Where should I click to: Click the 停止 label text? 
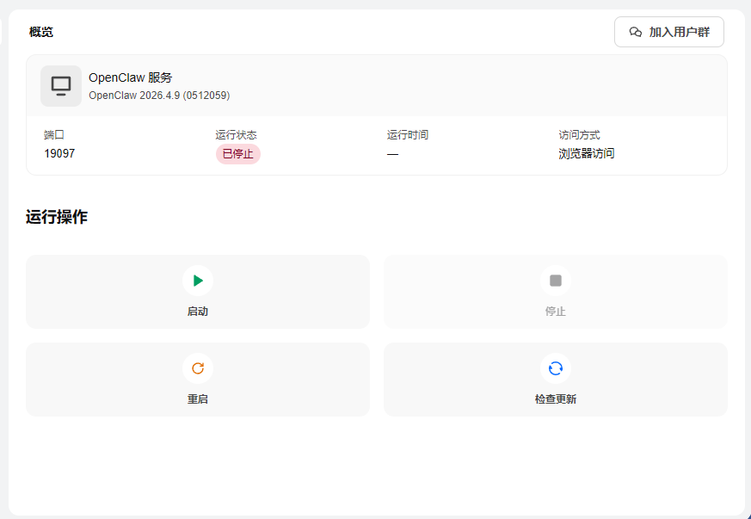[556, 312]
